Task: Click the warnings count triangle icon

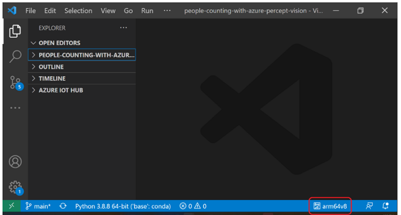Action: pos(200,206)
